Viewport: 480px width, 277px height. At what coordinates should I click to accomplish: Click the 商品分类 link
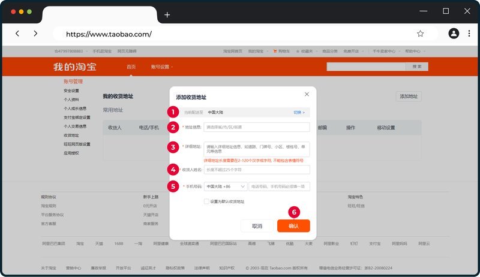pyautogui.click(x=329, y=51)
